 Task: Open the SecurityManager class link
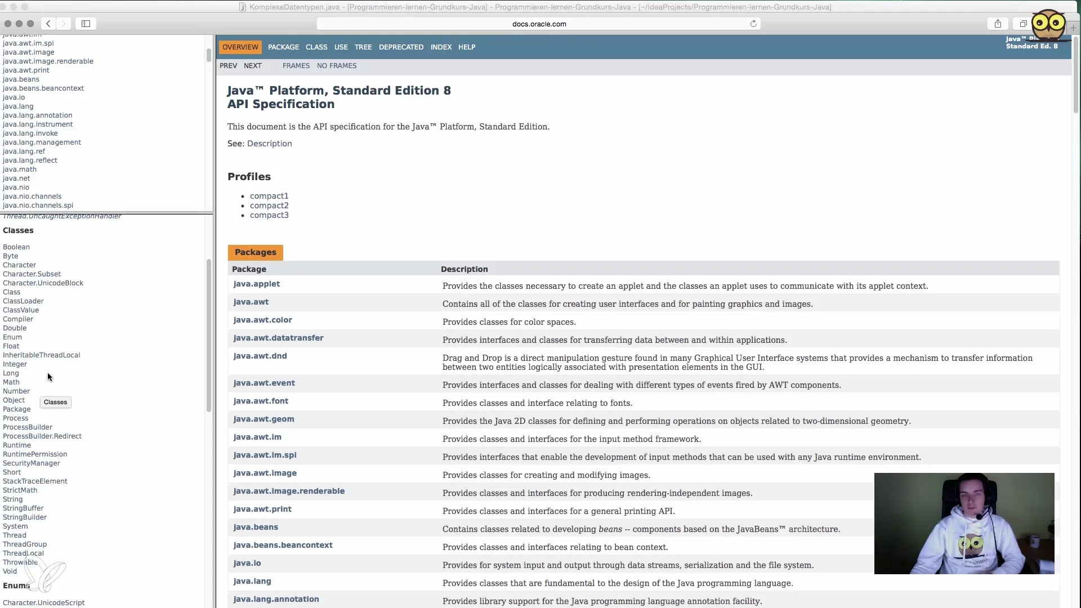32,463
